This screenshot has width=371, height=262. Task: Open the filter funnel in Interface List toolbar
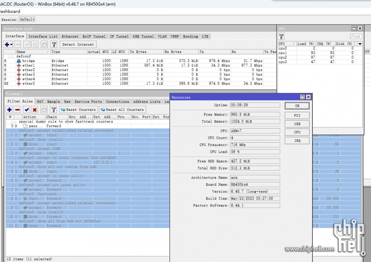tap(54, 44)
